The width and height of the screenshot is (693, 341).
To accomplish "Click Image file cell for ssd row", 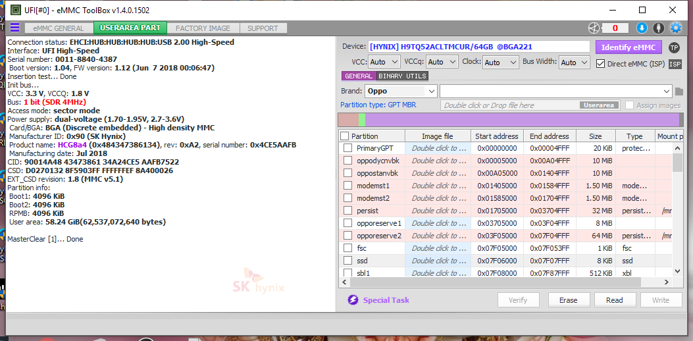I will pyautogui.click(x=438, y=260).
